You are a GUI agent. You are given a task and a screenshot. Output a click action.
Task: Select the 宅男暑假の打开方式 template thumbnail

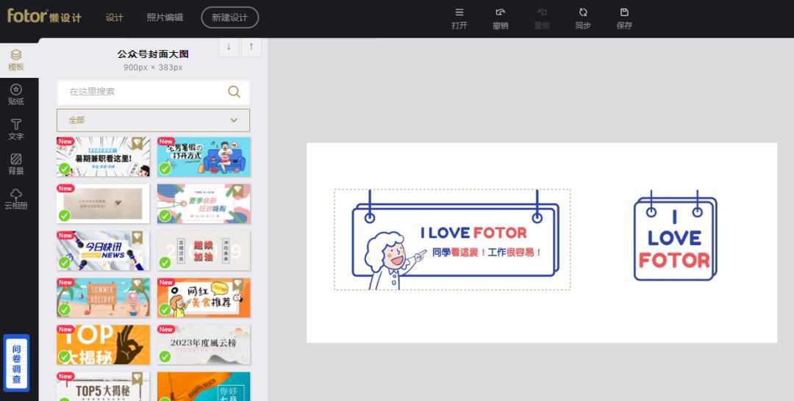204,156
